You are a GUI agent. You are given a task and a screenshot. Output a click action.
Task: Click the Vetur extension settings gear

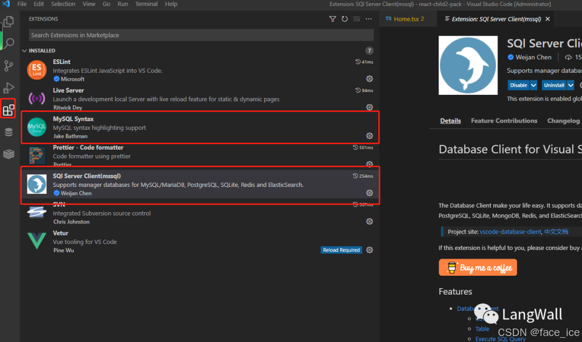[x=369, y=250]
